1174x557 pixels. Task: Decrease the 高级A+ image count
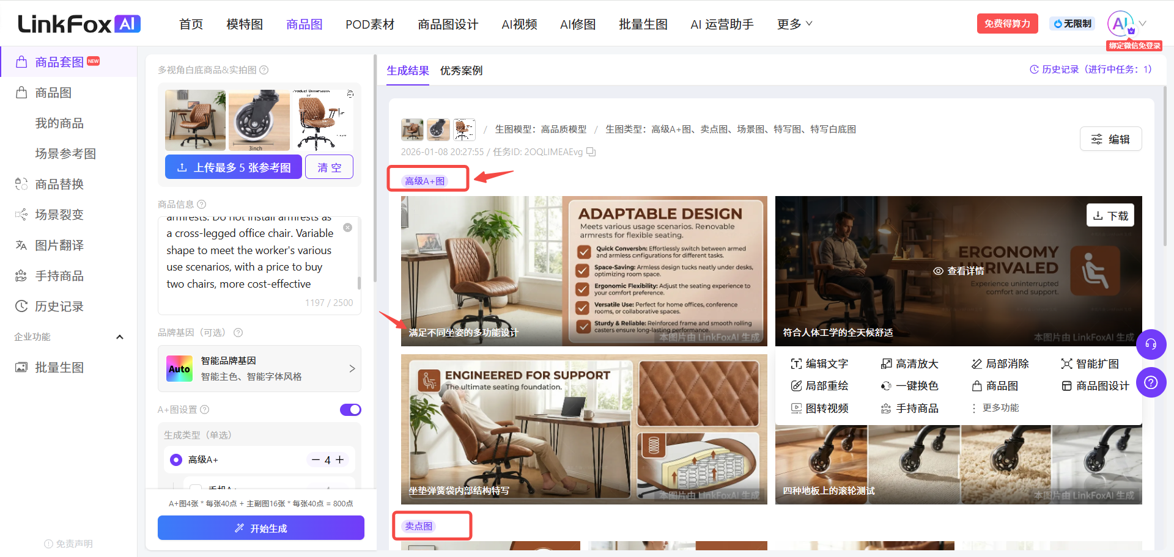coord(316,459)
